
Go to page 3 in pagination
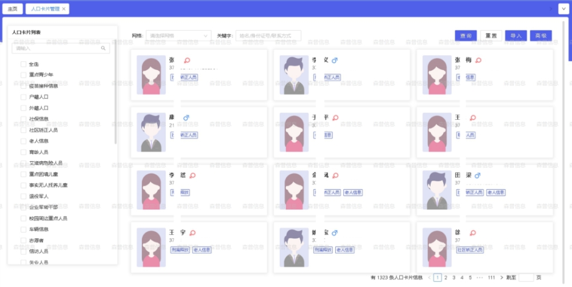[x=454, y=277]
